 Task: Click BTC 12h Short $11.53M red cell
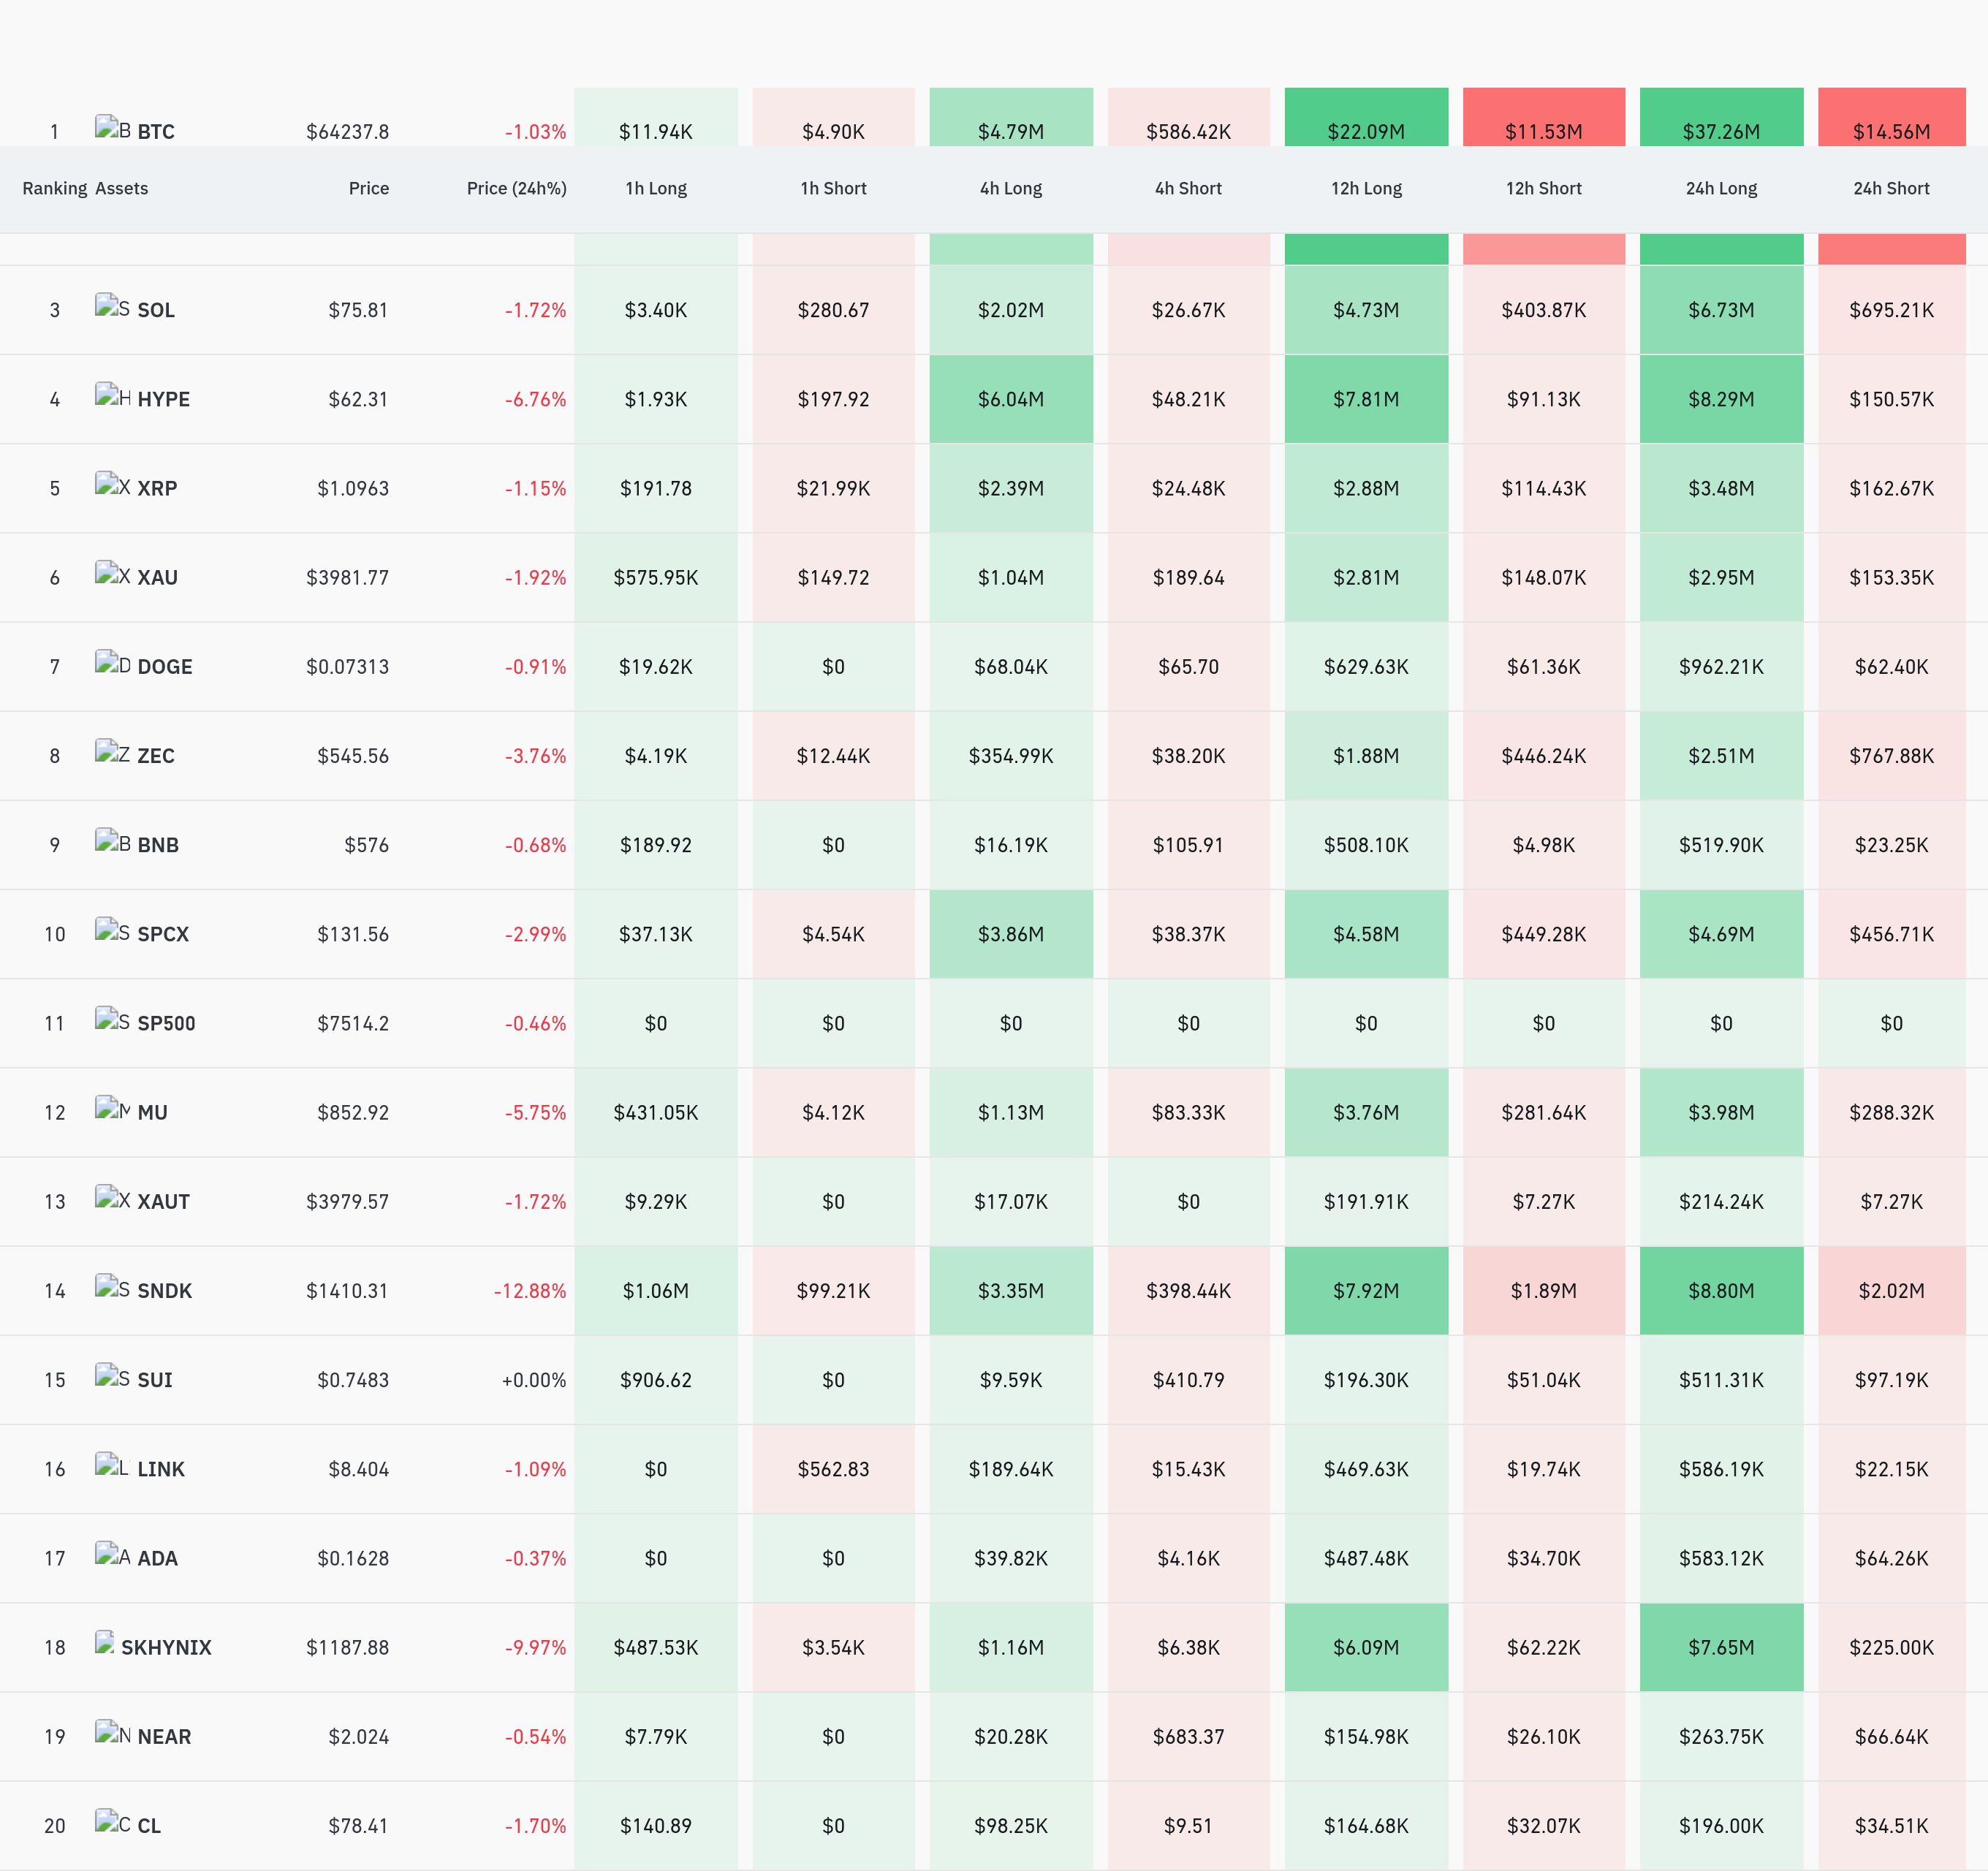[1544, 117]
